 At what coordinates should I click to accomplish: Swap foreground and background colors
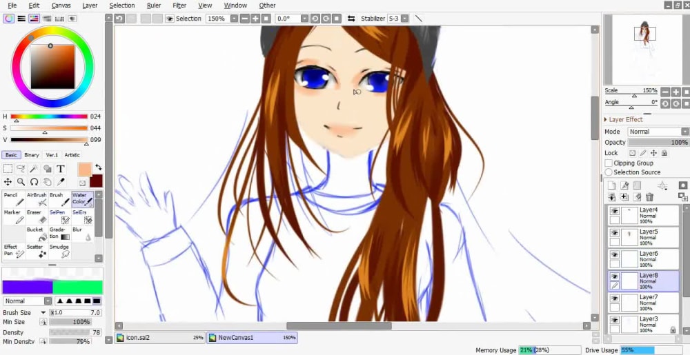[98, 168]
